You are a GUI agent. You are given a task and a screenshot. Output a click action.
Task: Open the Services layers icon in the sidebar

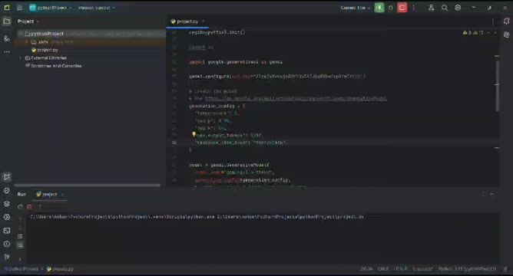pos(7,204)
